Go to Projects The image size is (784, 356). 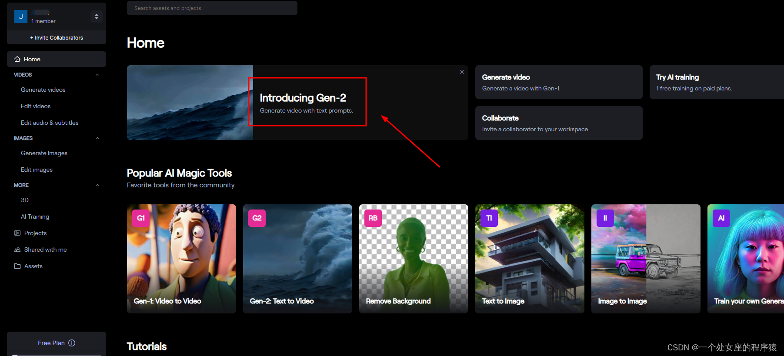click(35, 233)
